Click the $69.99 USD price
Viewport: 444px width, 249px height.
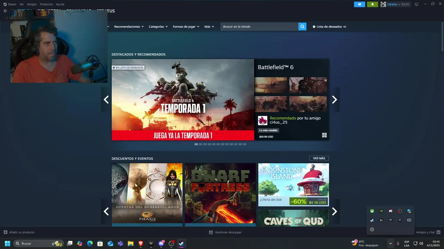pos(266,137)
